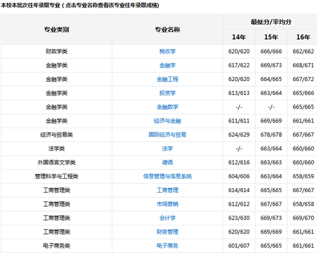Open the 法学 major link
The height and width of the screenshot is (253, 317).
(x=167, y=149)
